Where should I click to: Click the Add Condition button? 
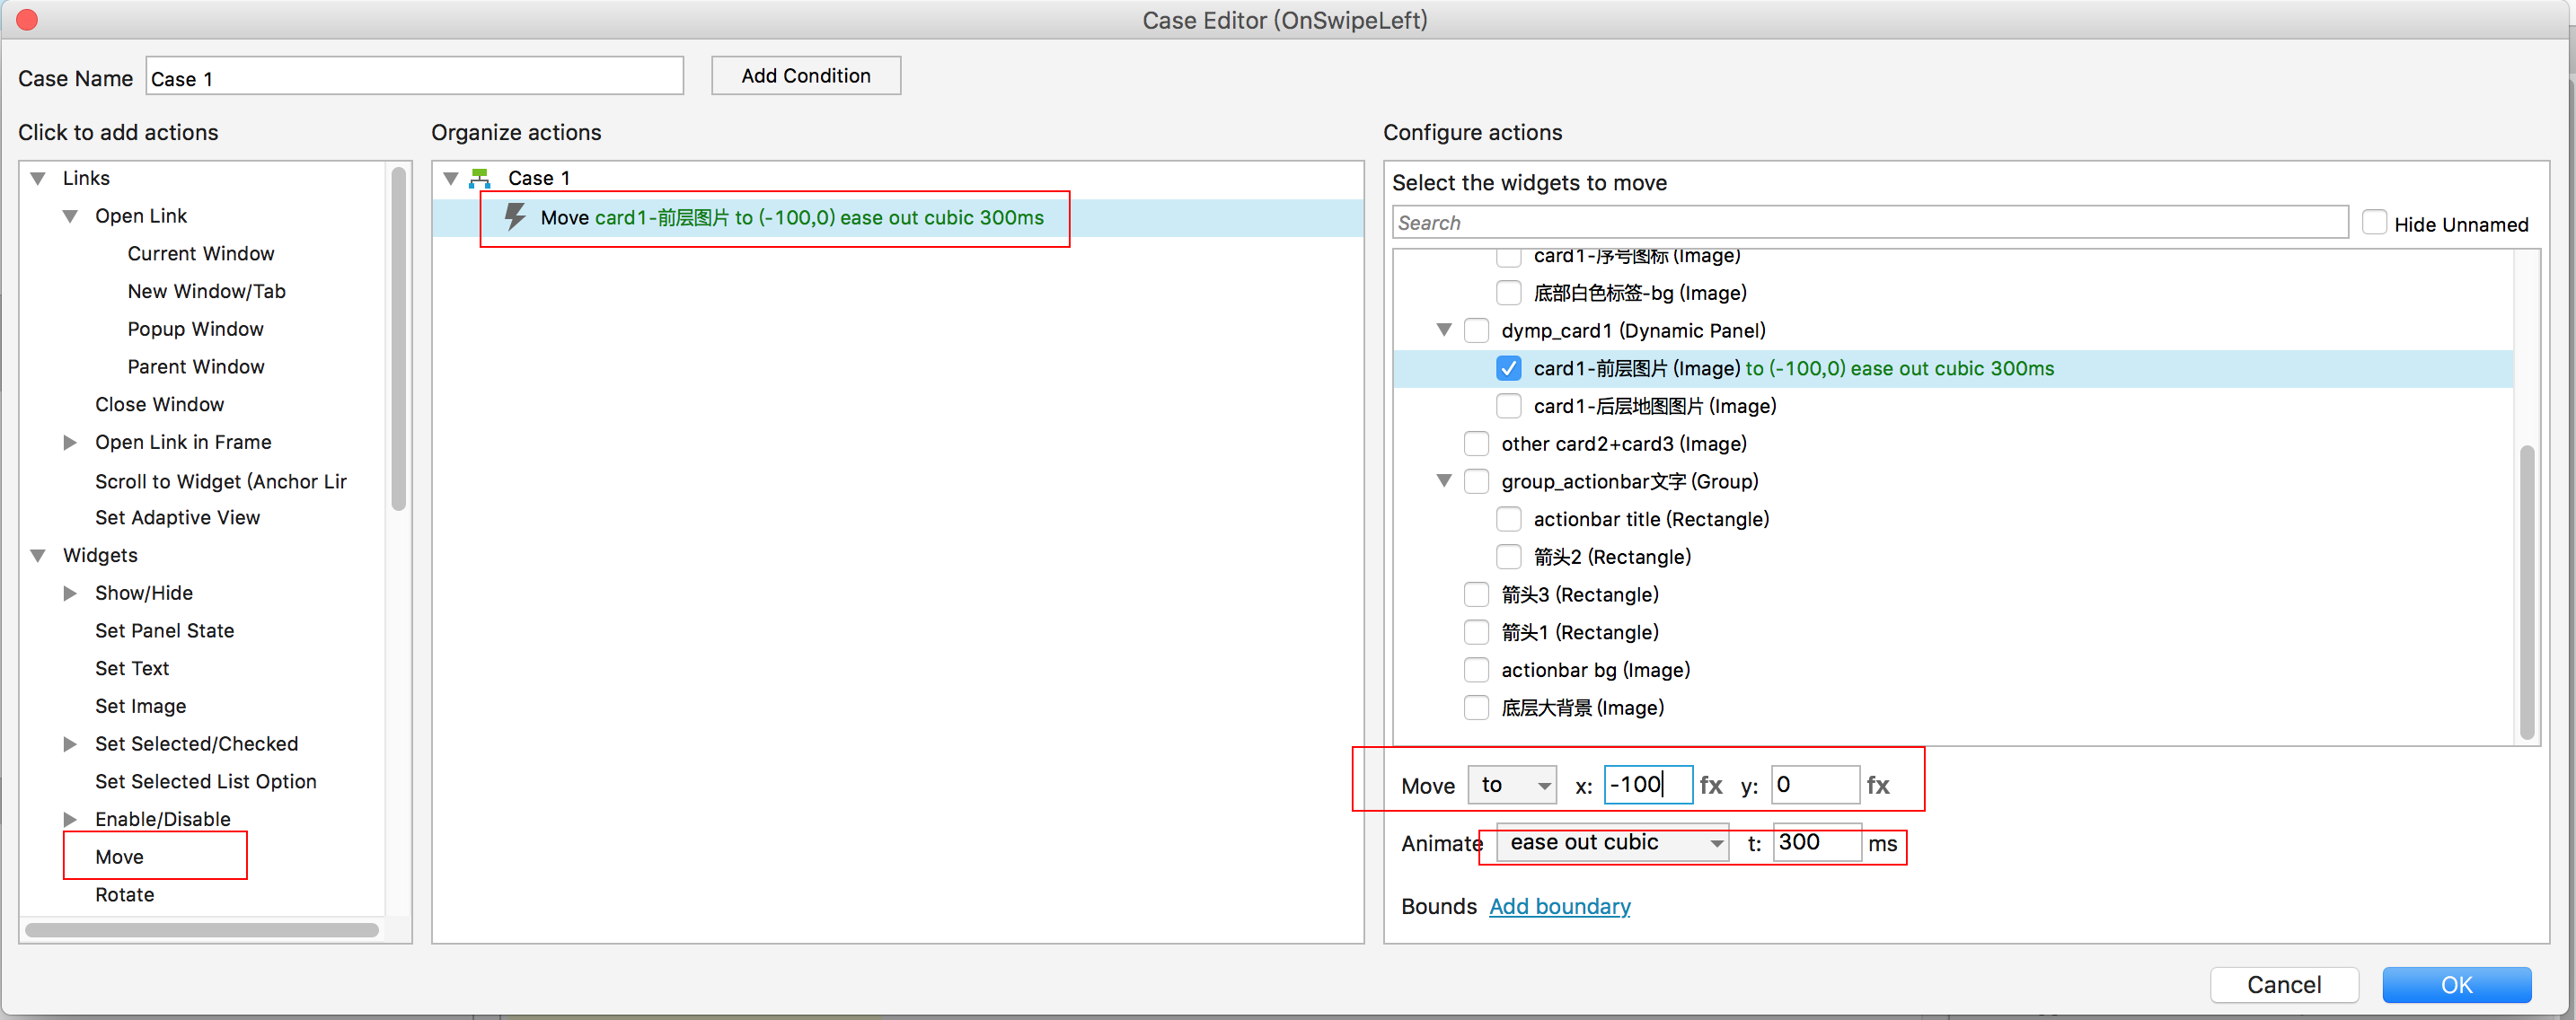tap(805, 76)
